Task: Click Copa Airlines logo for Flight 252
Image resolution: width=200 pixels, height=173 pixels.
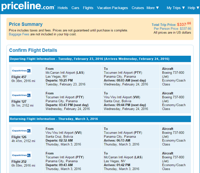Action: point(22,155)
